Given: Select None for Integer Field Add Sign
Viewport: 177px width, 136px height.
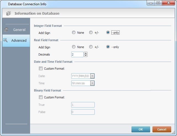Looking at the screenshot, I should [x=74, y=33].
